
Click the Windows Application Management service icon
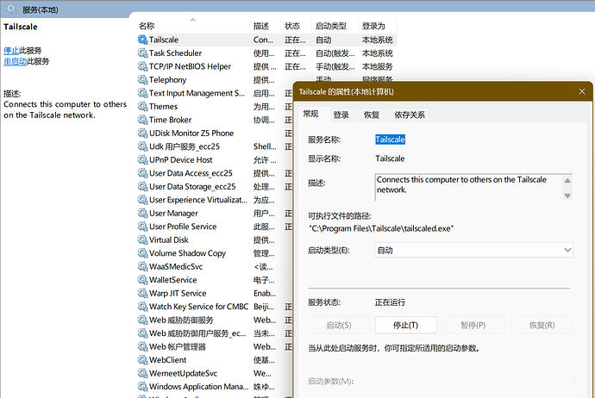tap(142, 387)
